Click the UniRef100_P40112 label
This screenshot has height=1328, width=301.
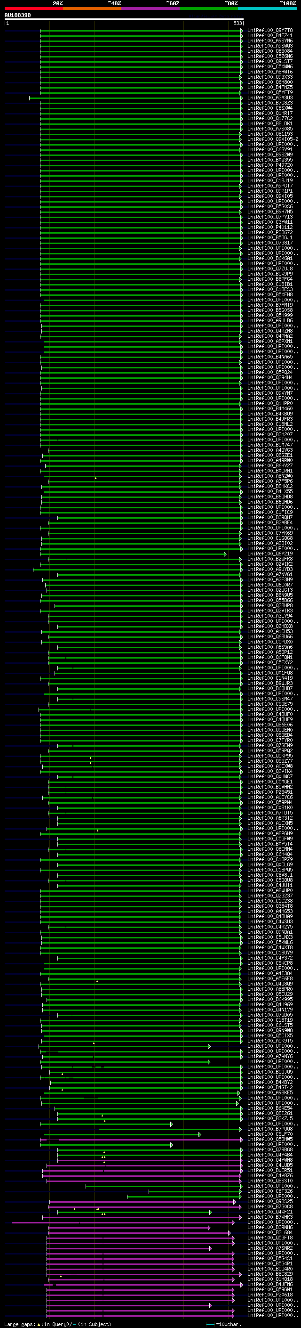click(269, 228)
